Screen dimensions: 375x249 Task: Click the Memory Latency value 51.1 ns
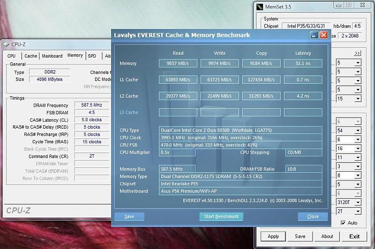(x=303, y=63)
